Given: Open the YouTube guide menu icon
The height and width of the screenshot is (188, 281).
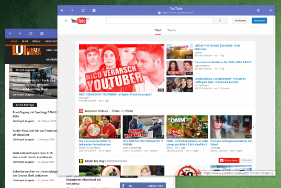Looking at the screenshot, I should coord(66,21).
